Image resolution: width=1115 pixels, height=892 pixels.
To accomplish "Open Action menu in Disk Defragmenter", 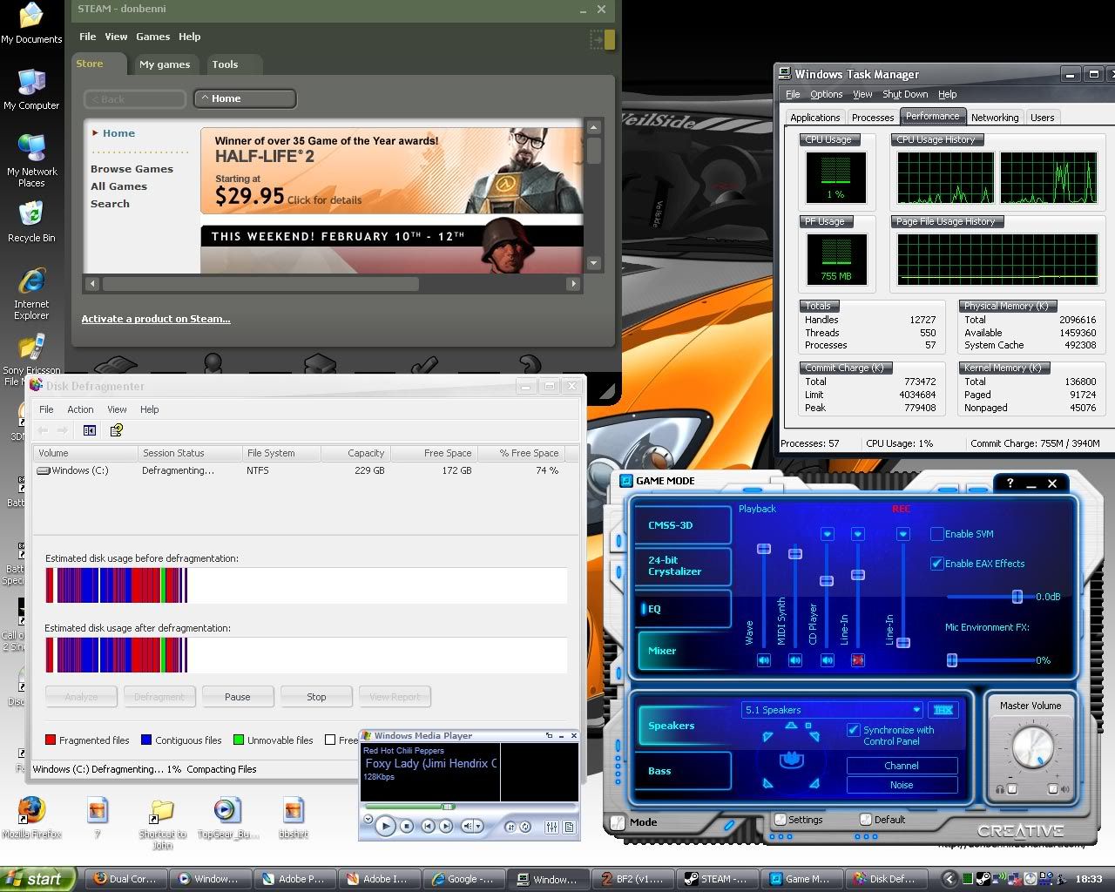I will [80, 409].
